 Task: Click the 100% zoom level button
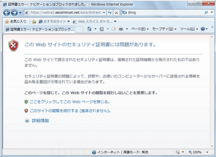pos(195,152)
